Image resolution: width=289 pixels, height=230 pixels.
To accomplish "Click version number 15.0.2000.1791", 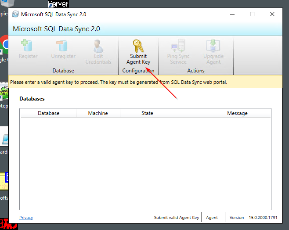I will [x=263, y=217].
